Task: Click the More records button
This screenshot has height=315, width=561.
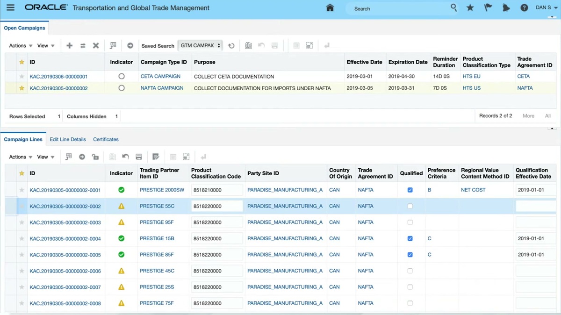Action: click(528, 116)
